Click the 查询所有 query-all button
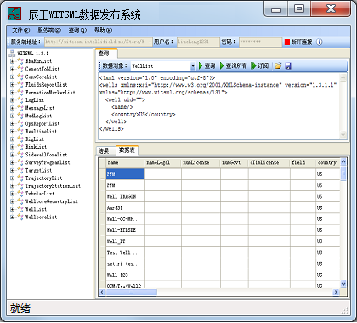Screen dimensions: 357x323 coord(234,66)
